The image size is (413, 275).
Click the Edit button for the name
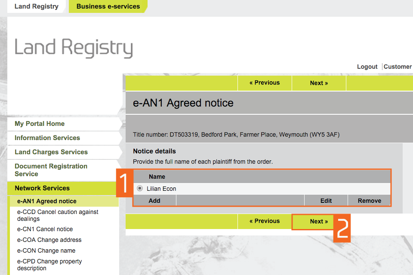[x=326, y=201]
